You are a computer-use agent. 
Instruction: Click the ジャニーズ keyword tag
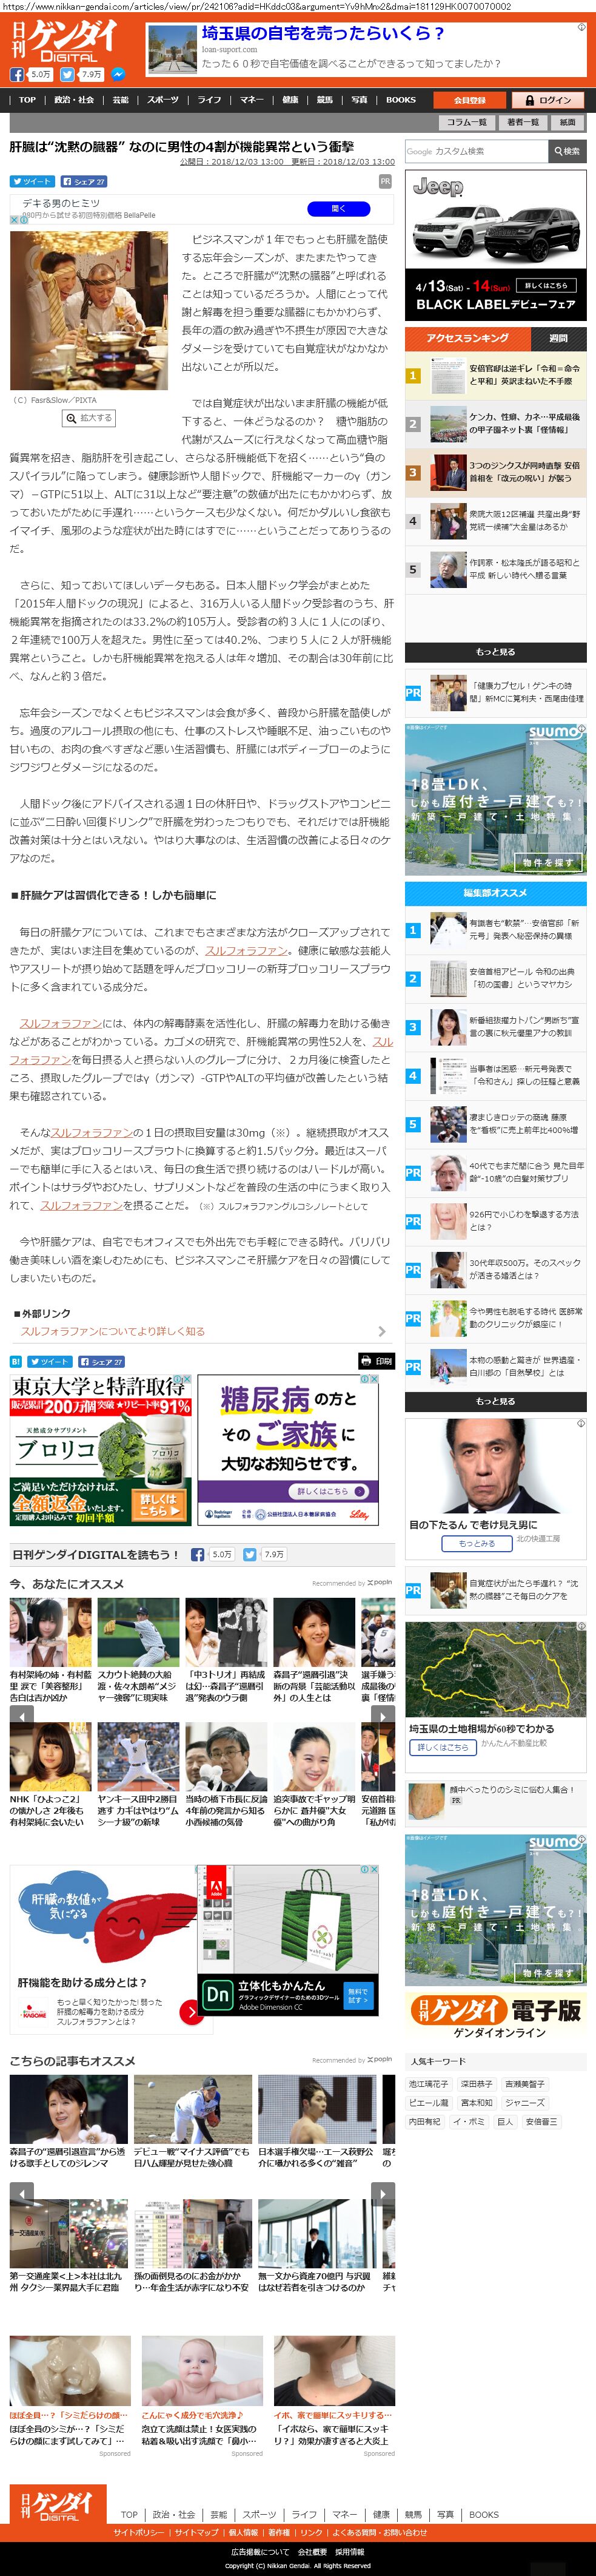click(525, 2102)
